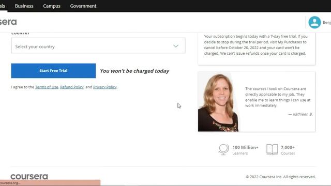
Task: Click the Coursera logo in the header
Action: (x=8, y=22)
